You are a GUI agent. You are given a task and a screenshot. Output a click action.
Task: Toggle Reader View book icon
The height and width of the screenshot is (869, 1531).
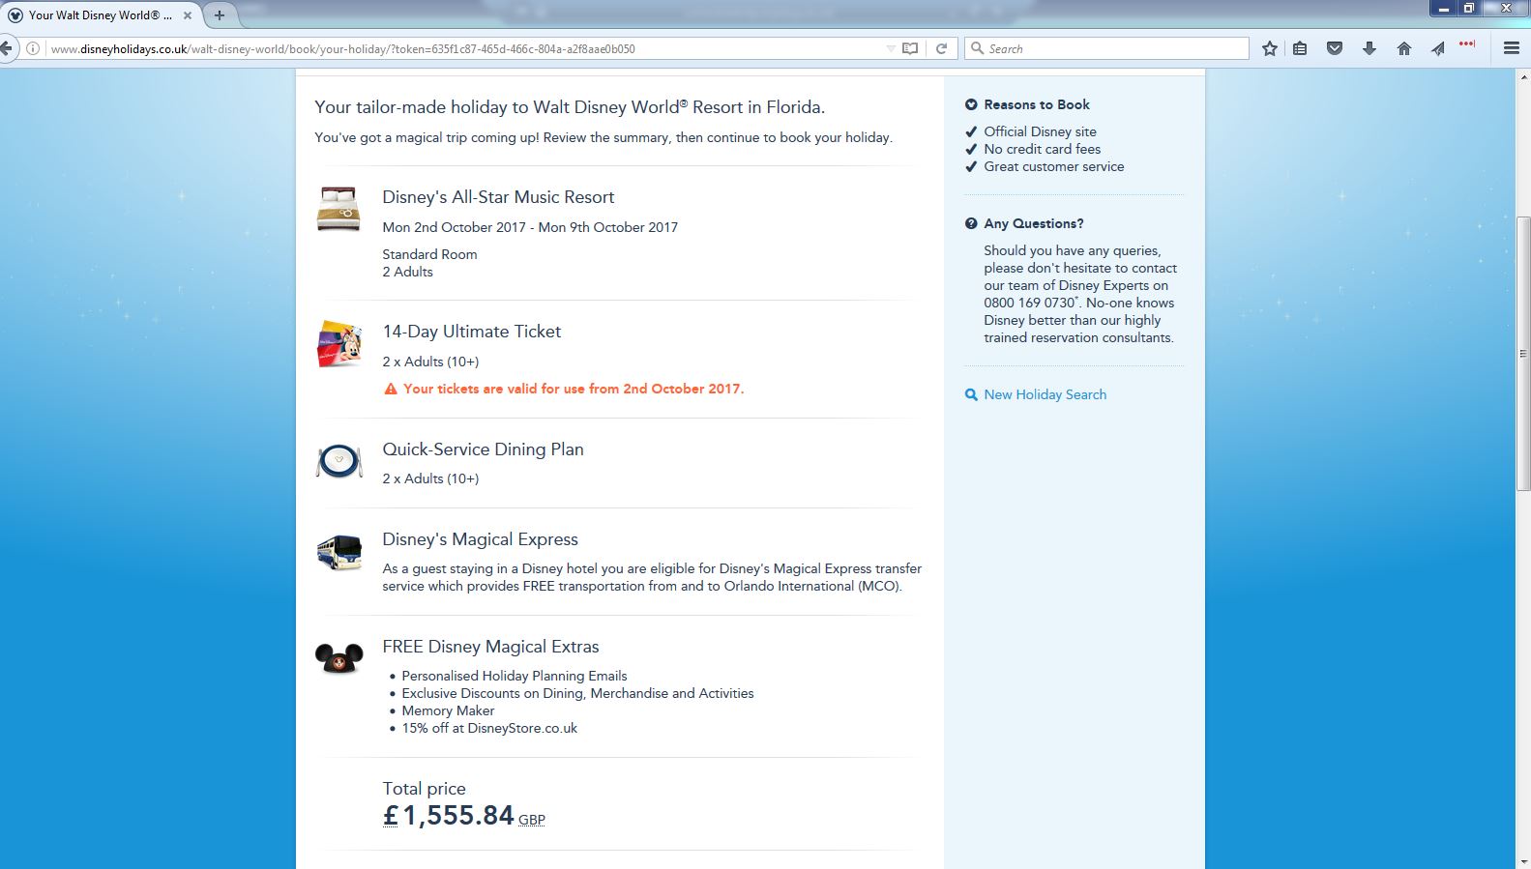point(910,48)
